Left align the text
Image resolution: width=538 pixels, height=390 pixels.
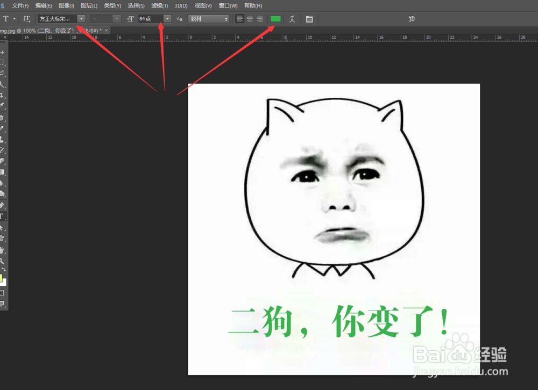239,19
